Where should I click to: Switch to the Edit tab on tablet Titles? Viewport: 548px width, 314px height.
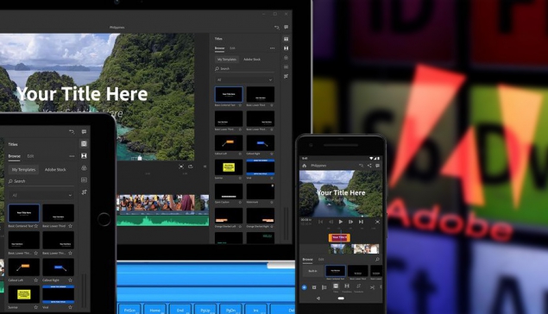pos(30,156)
